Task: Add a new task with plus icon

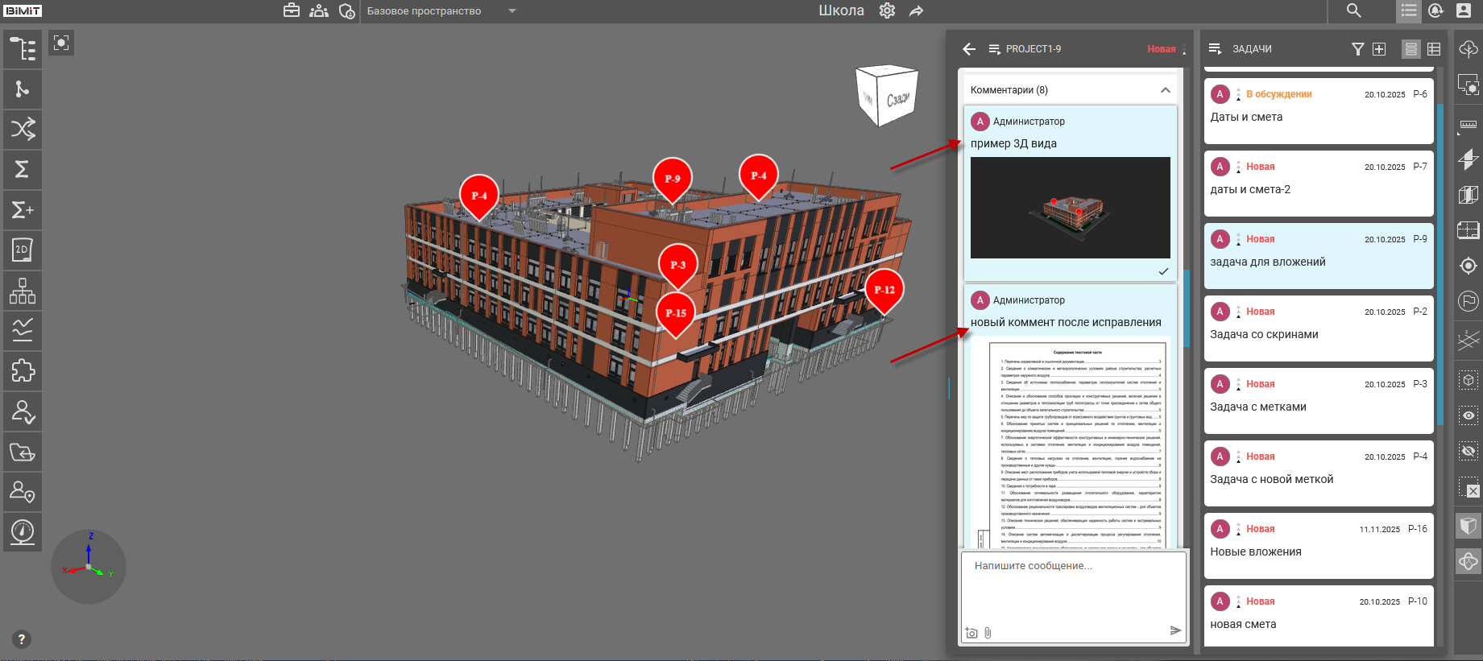Action: 1379,49
